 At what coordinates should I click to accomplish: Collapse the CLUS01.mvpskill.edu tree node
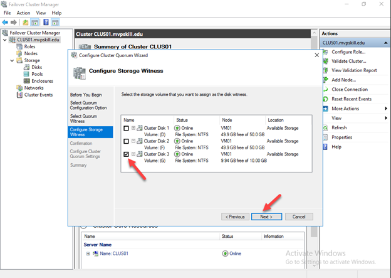pyautogui.click(x=5, y=40)
